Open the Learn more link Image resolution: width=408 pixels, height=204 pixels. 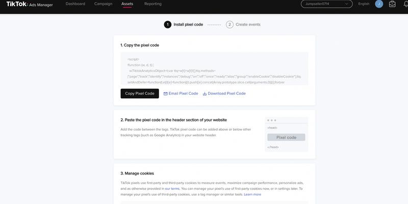252,194
